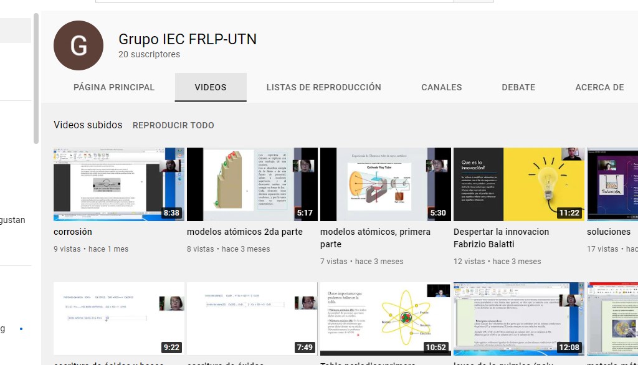The height and width of the screenshot is (365, 638).
Task: Click the 20 suscriptores text
Action: (150, 55)
